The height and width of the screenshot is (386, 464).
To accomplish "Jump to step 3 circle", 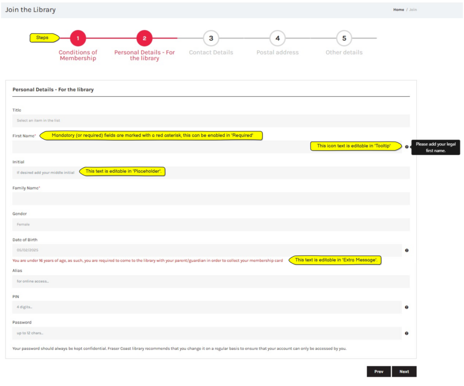I will pos(211,38).
